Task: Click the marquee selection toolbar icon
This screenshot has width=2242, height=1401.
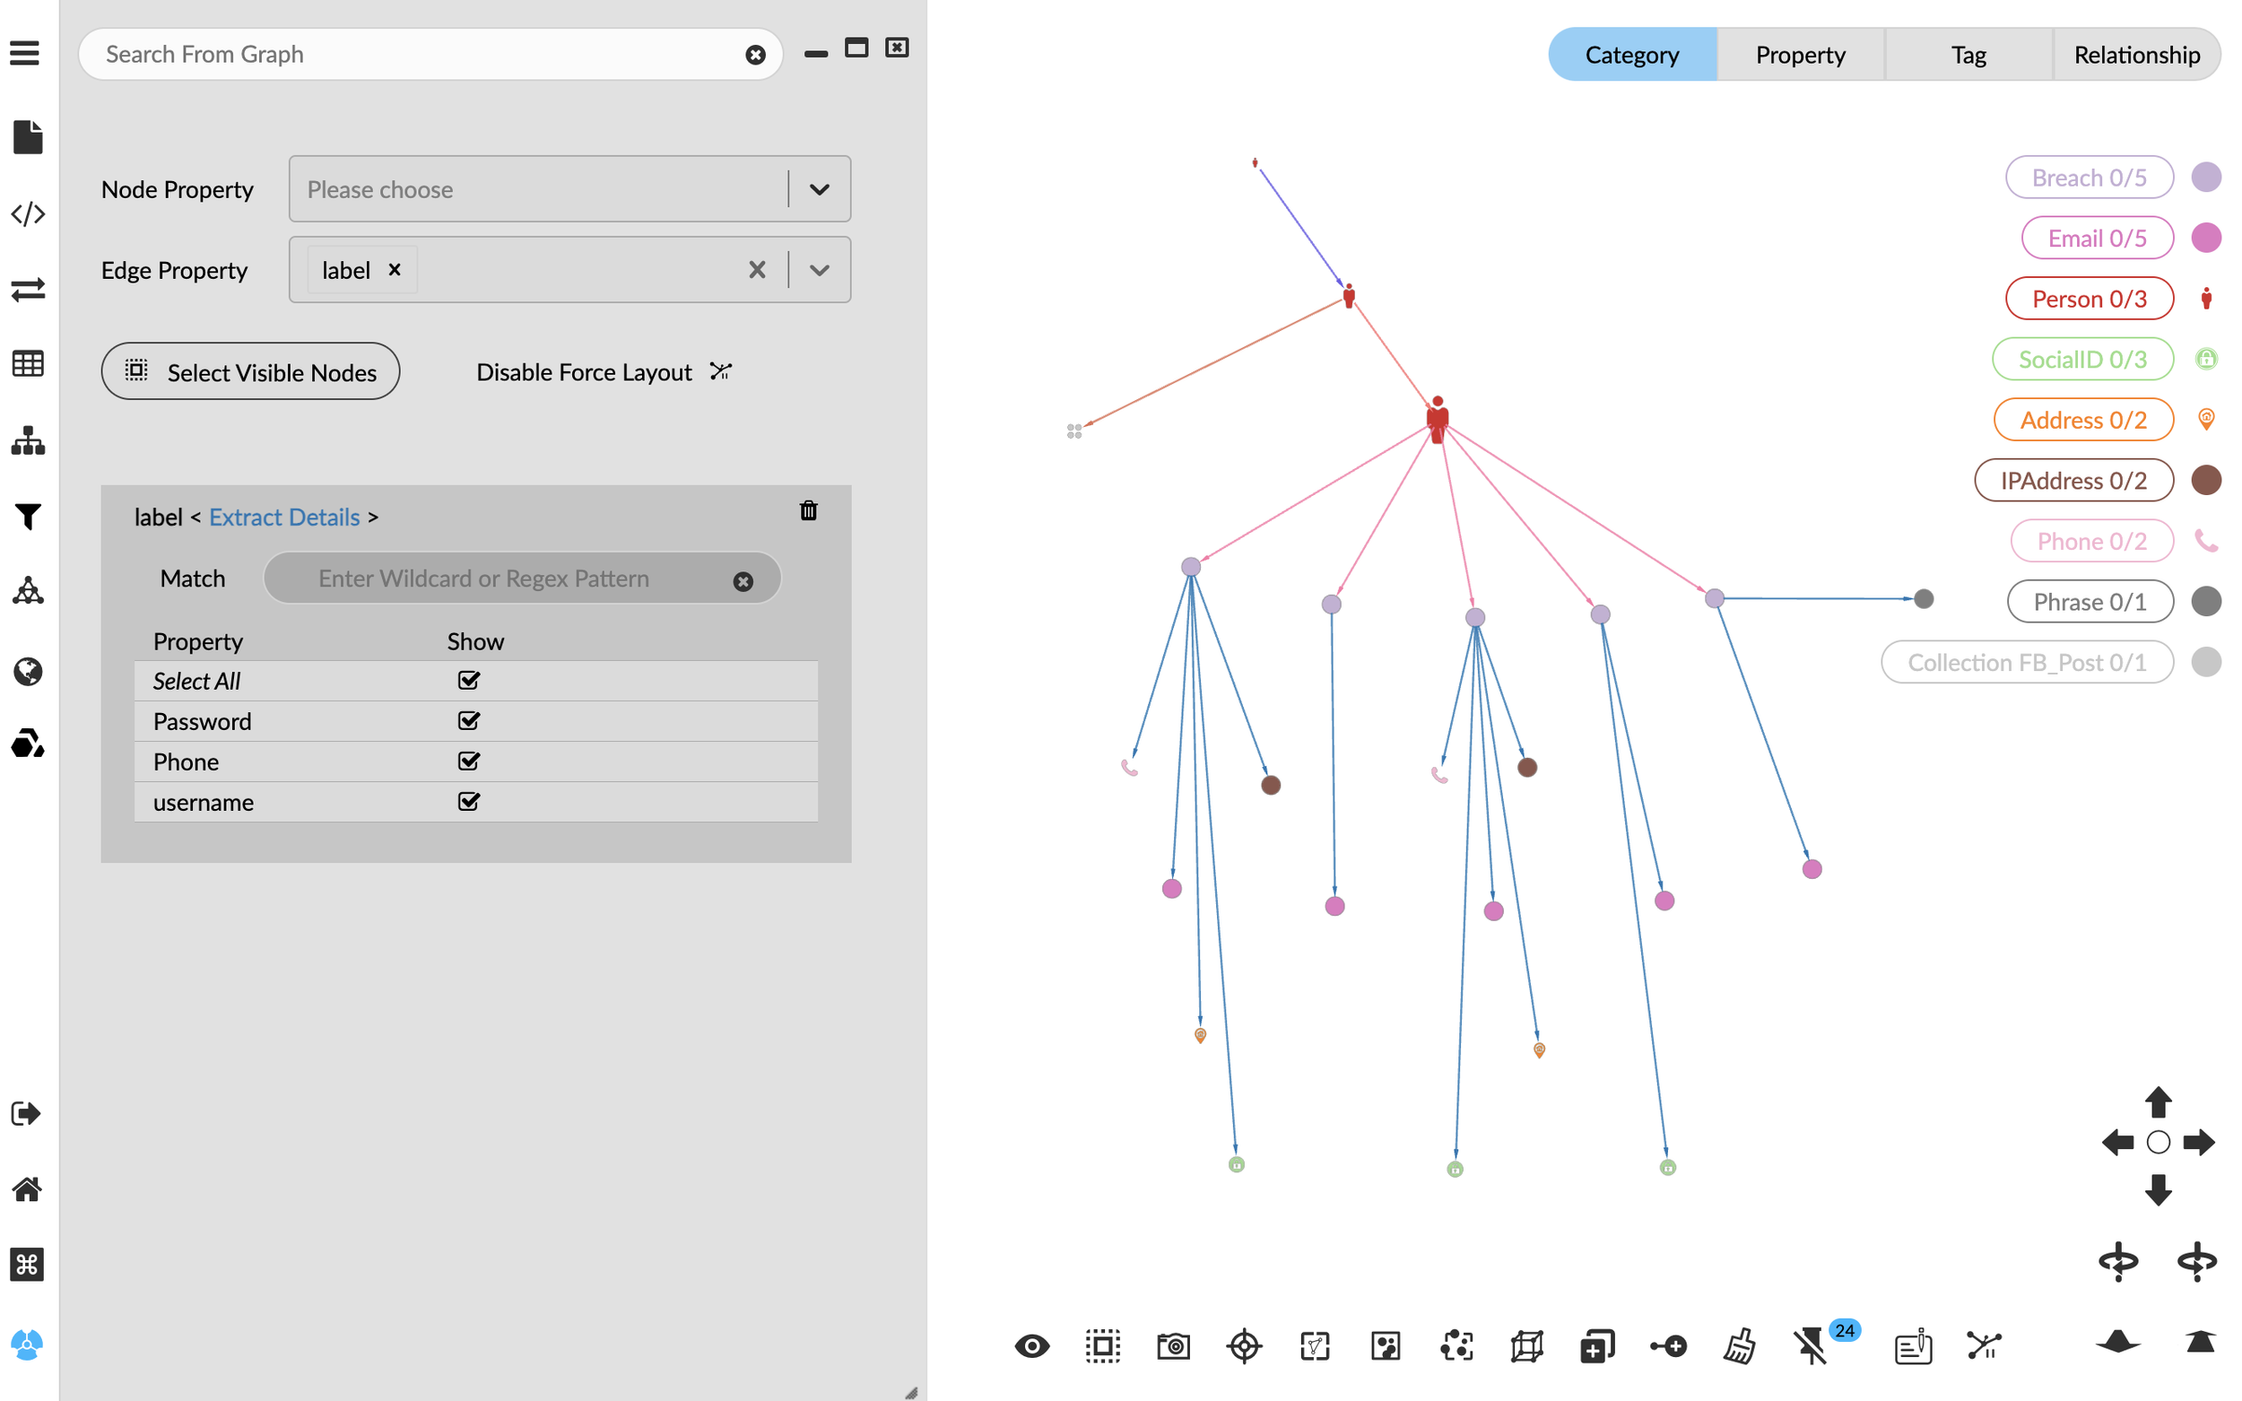Action: 1102,1345
